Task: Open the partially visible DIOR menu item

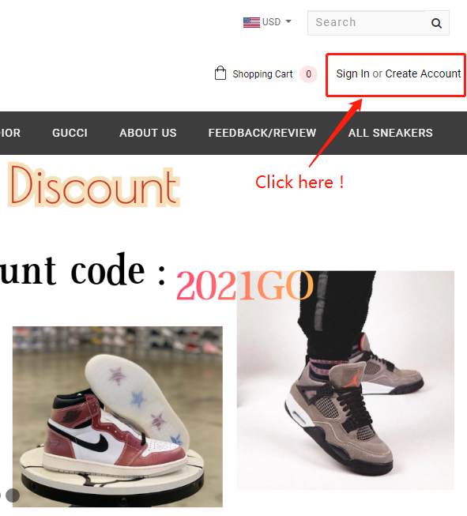Action: (x=10, y=133)
